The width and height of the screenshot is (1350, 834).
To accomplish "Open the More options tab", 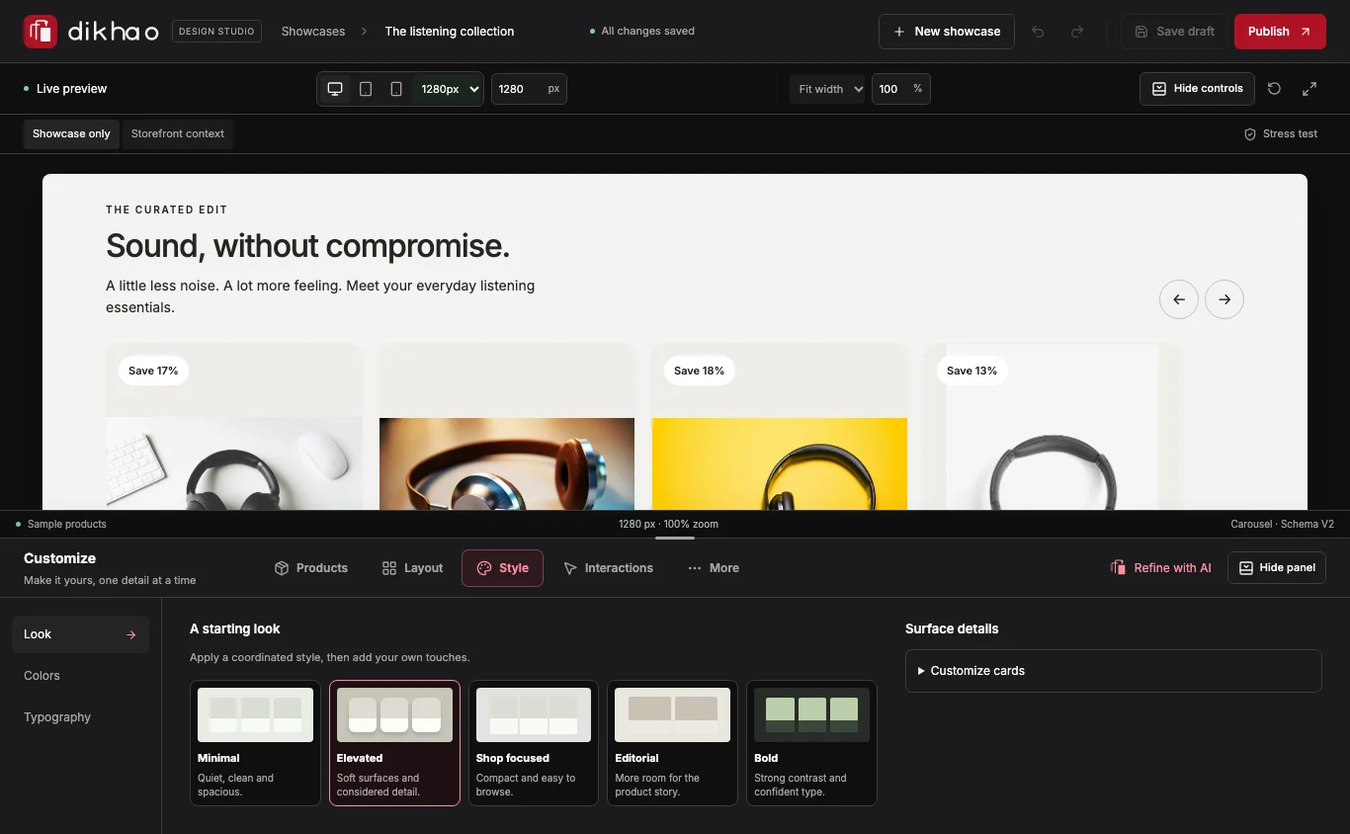I will [714, 568].
